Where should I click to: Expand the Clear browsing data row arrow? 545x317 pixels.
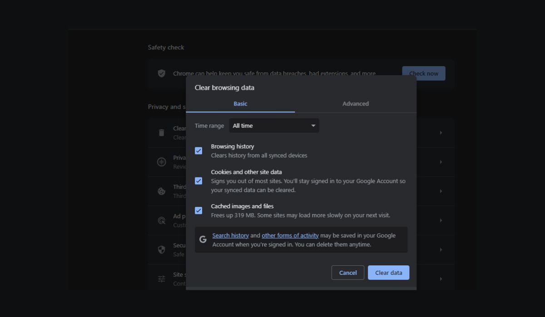441,133
